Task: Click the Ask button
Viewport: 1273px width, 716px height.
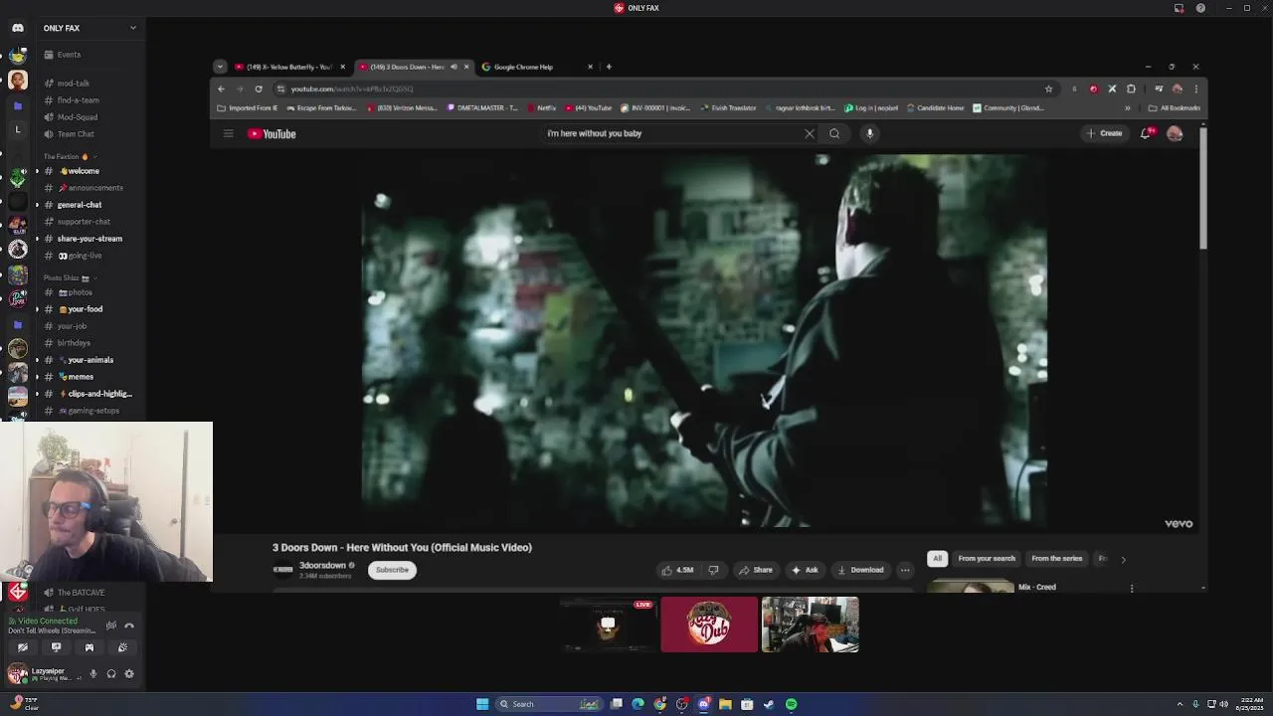Action: coord(804,570)
